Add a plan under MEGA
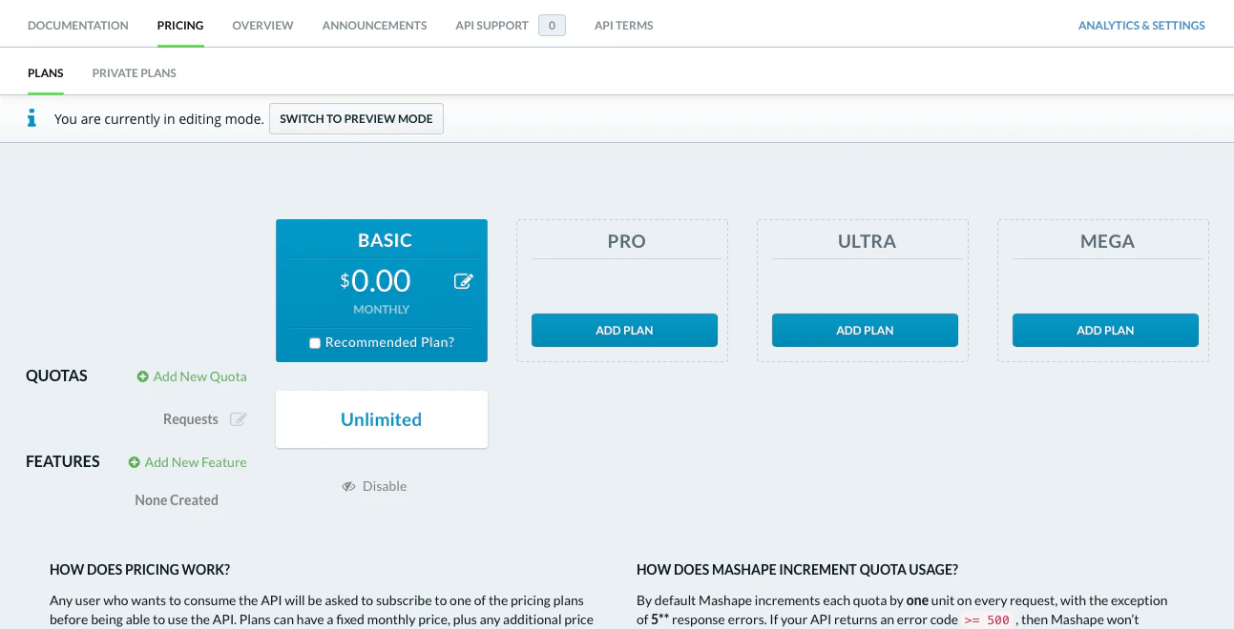The height and width of the screenshot is (629, 1234). tap(1105, 330)
